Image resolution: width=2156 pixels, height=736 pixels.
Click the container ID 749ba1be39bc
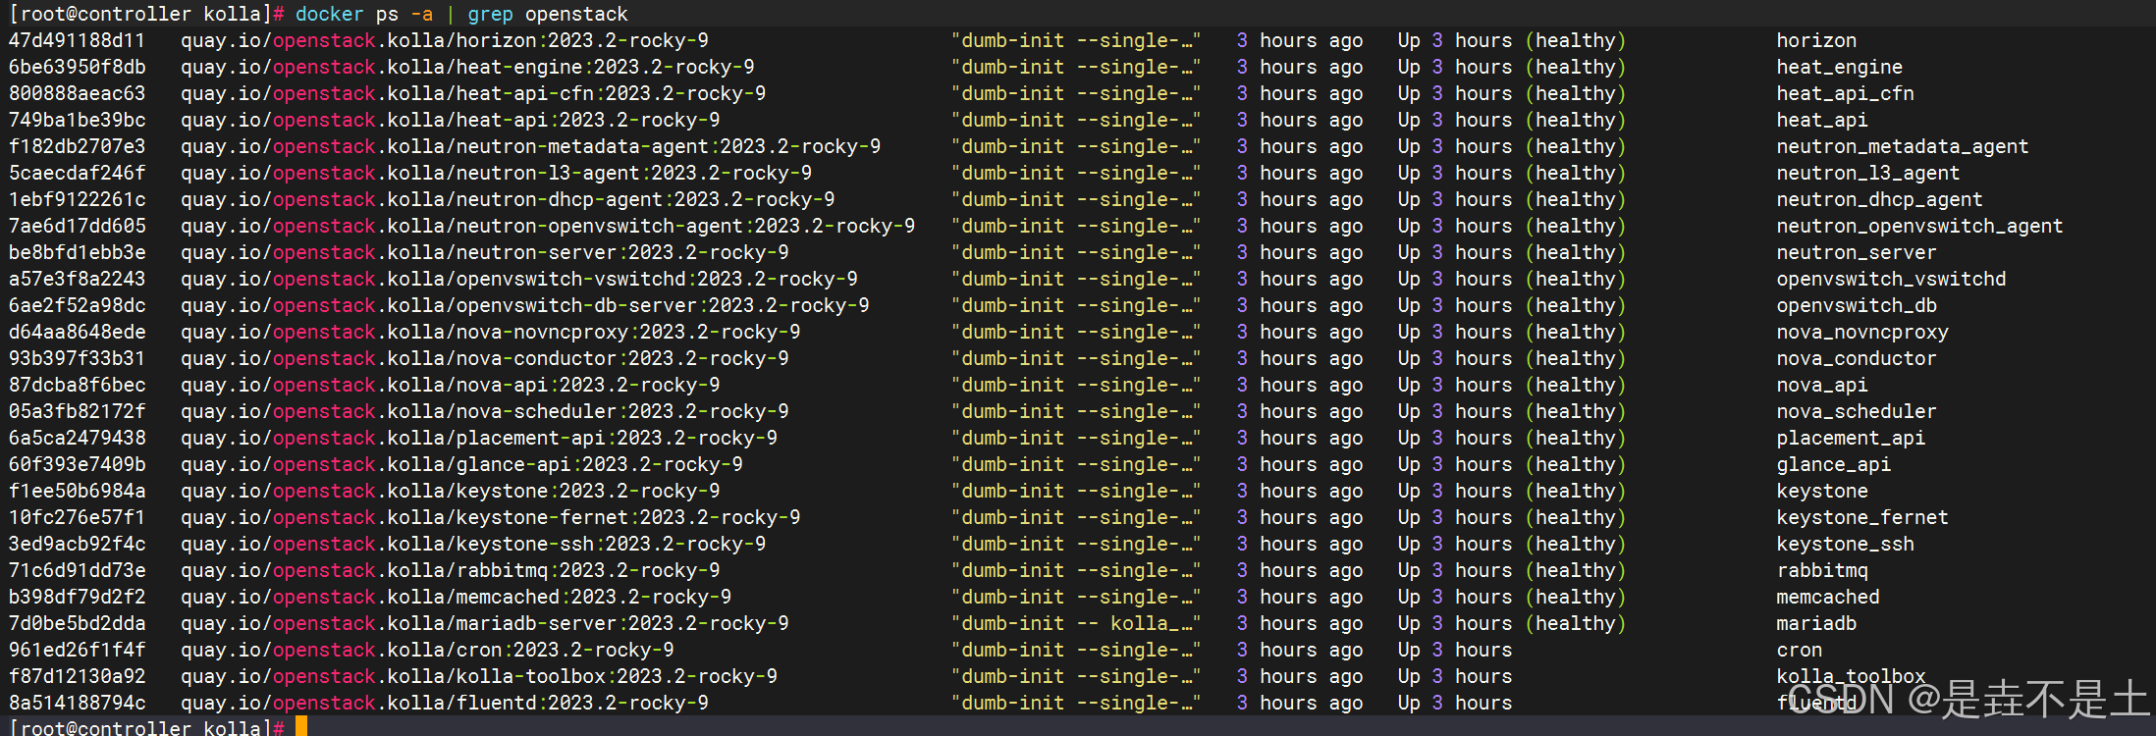[77, 120]
